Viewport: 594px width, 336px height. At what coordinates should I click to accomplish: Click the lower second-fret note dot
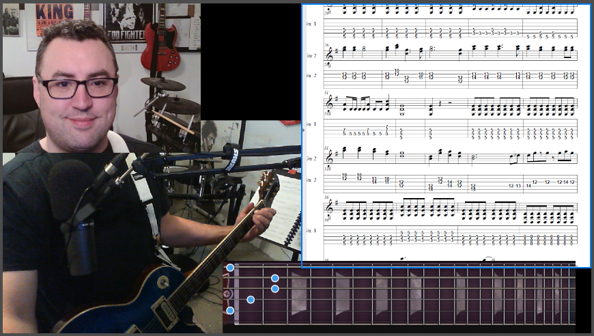(x=274, y=289)
